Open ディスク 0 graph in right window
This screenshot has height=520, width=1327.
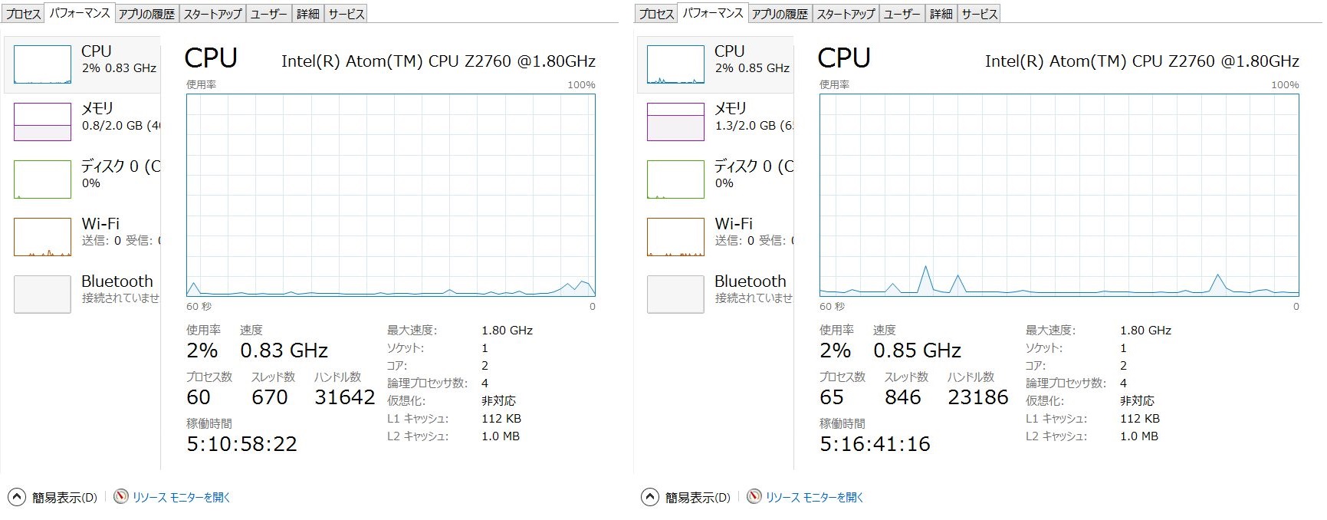click(x=675, y=179)
